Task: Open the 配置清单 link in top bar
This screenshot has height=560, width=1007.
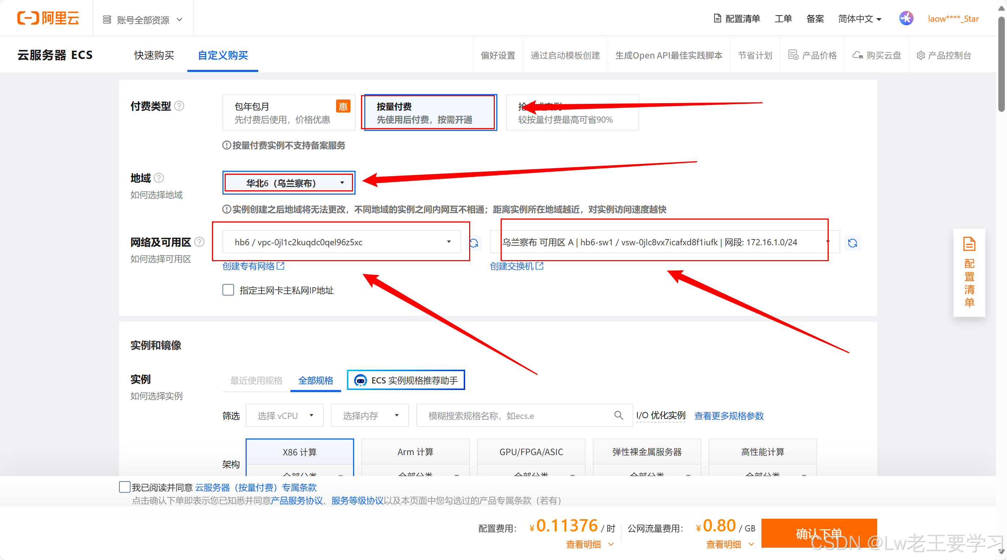Action: coord(736,19)
